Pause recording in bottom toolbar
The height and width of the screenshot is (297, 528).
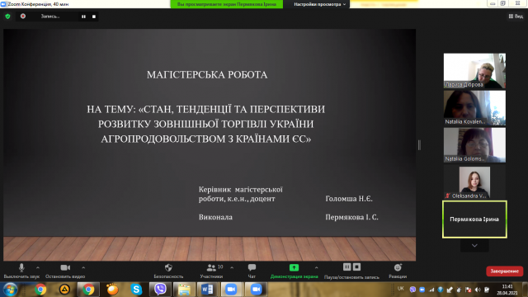(x=346, y=267)
